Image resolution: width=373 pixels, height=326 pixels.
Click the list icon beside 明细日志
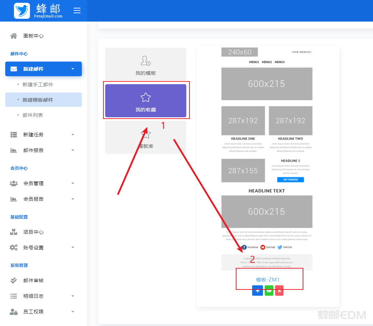click(14, 296)
